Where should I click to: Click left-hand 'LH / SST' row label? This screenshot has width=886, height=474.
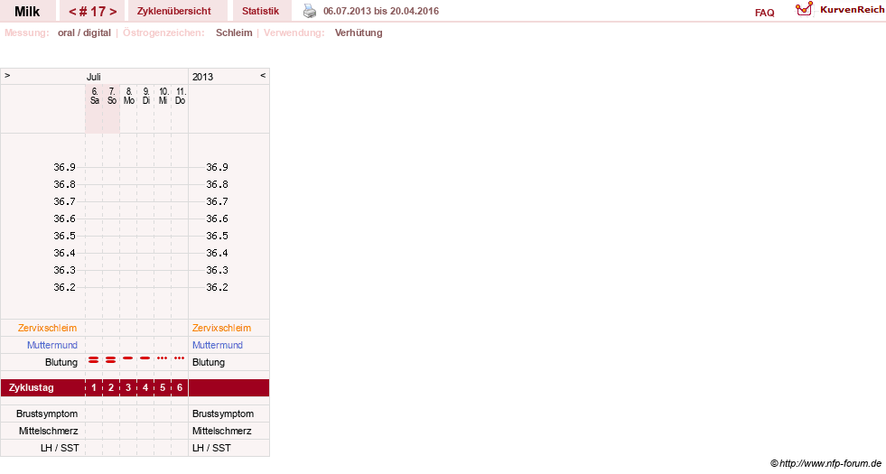click(x=60, y=448)
